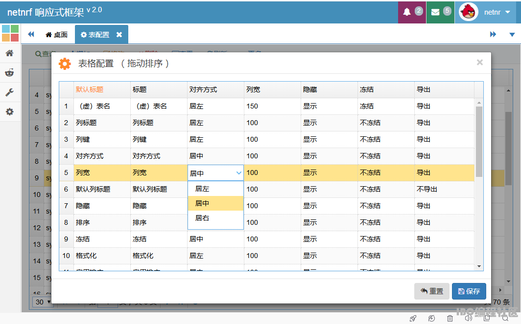Image resolution: width=521 pixels, height=324 pixels.
Task: Click the config table scrollbar up arrow
Action: click(x=479, y=103)
